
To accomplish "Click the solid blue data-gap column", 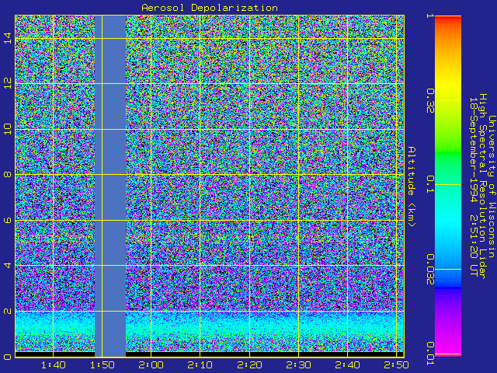I will point(110,186).
